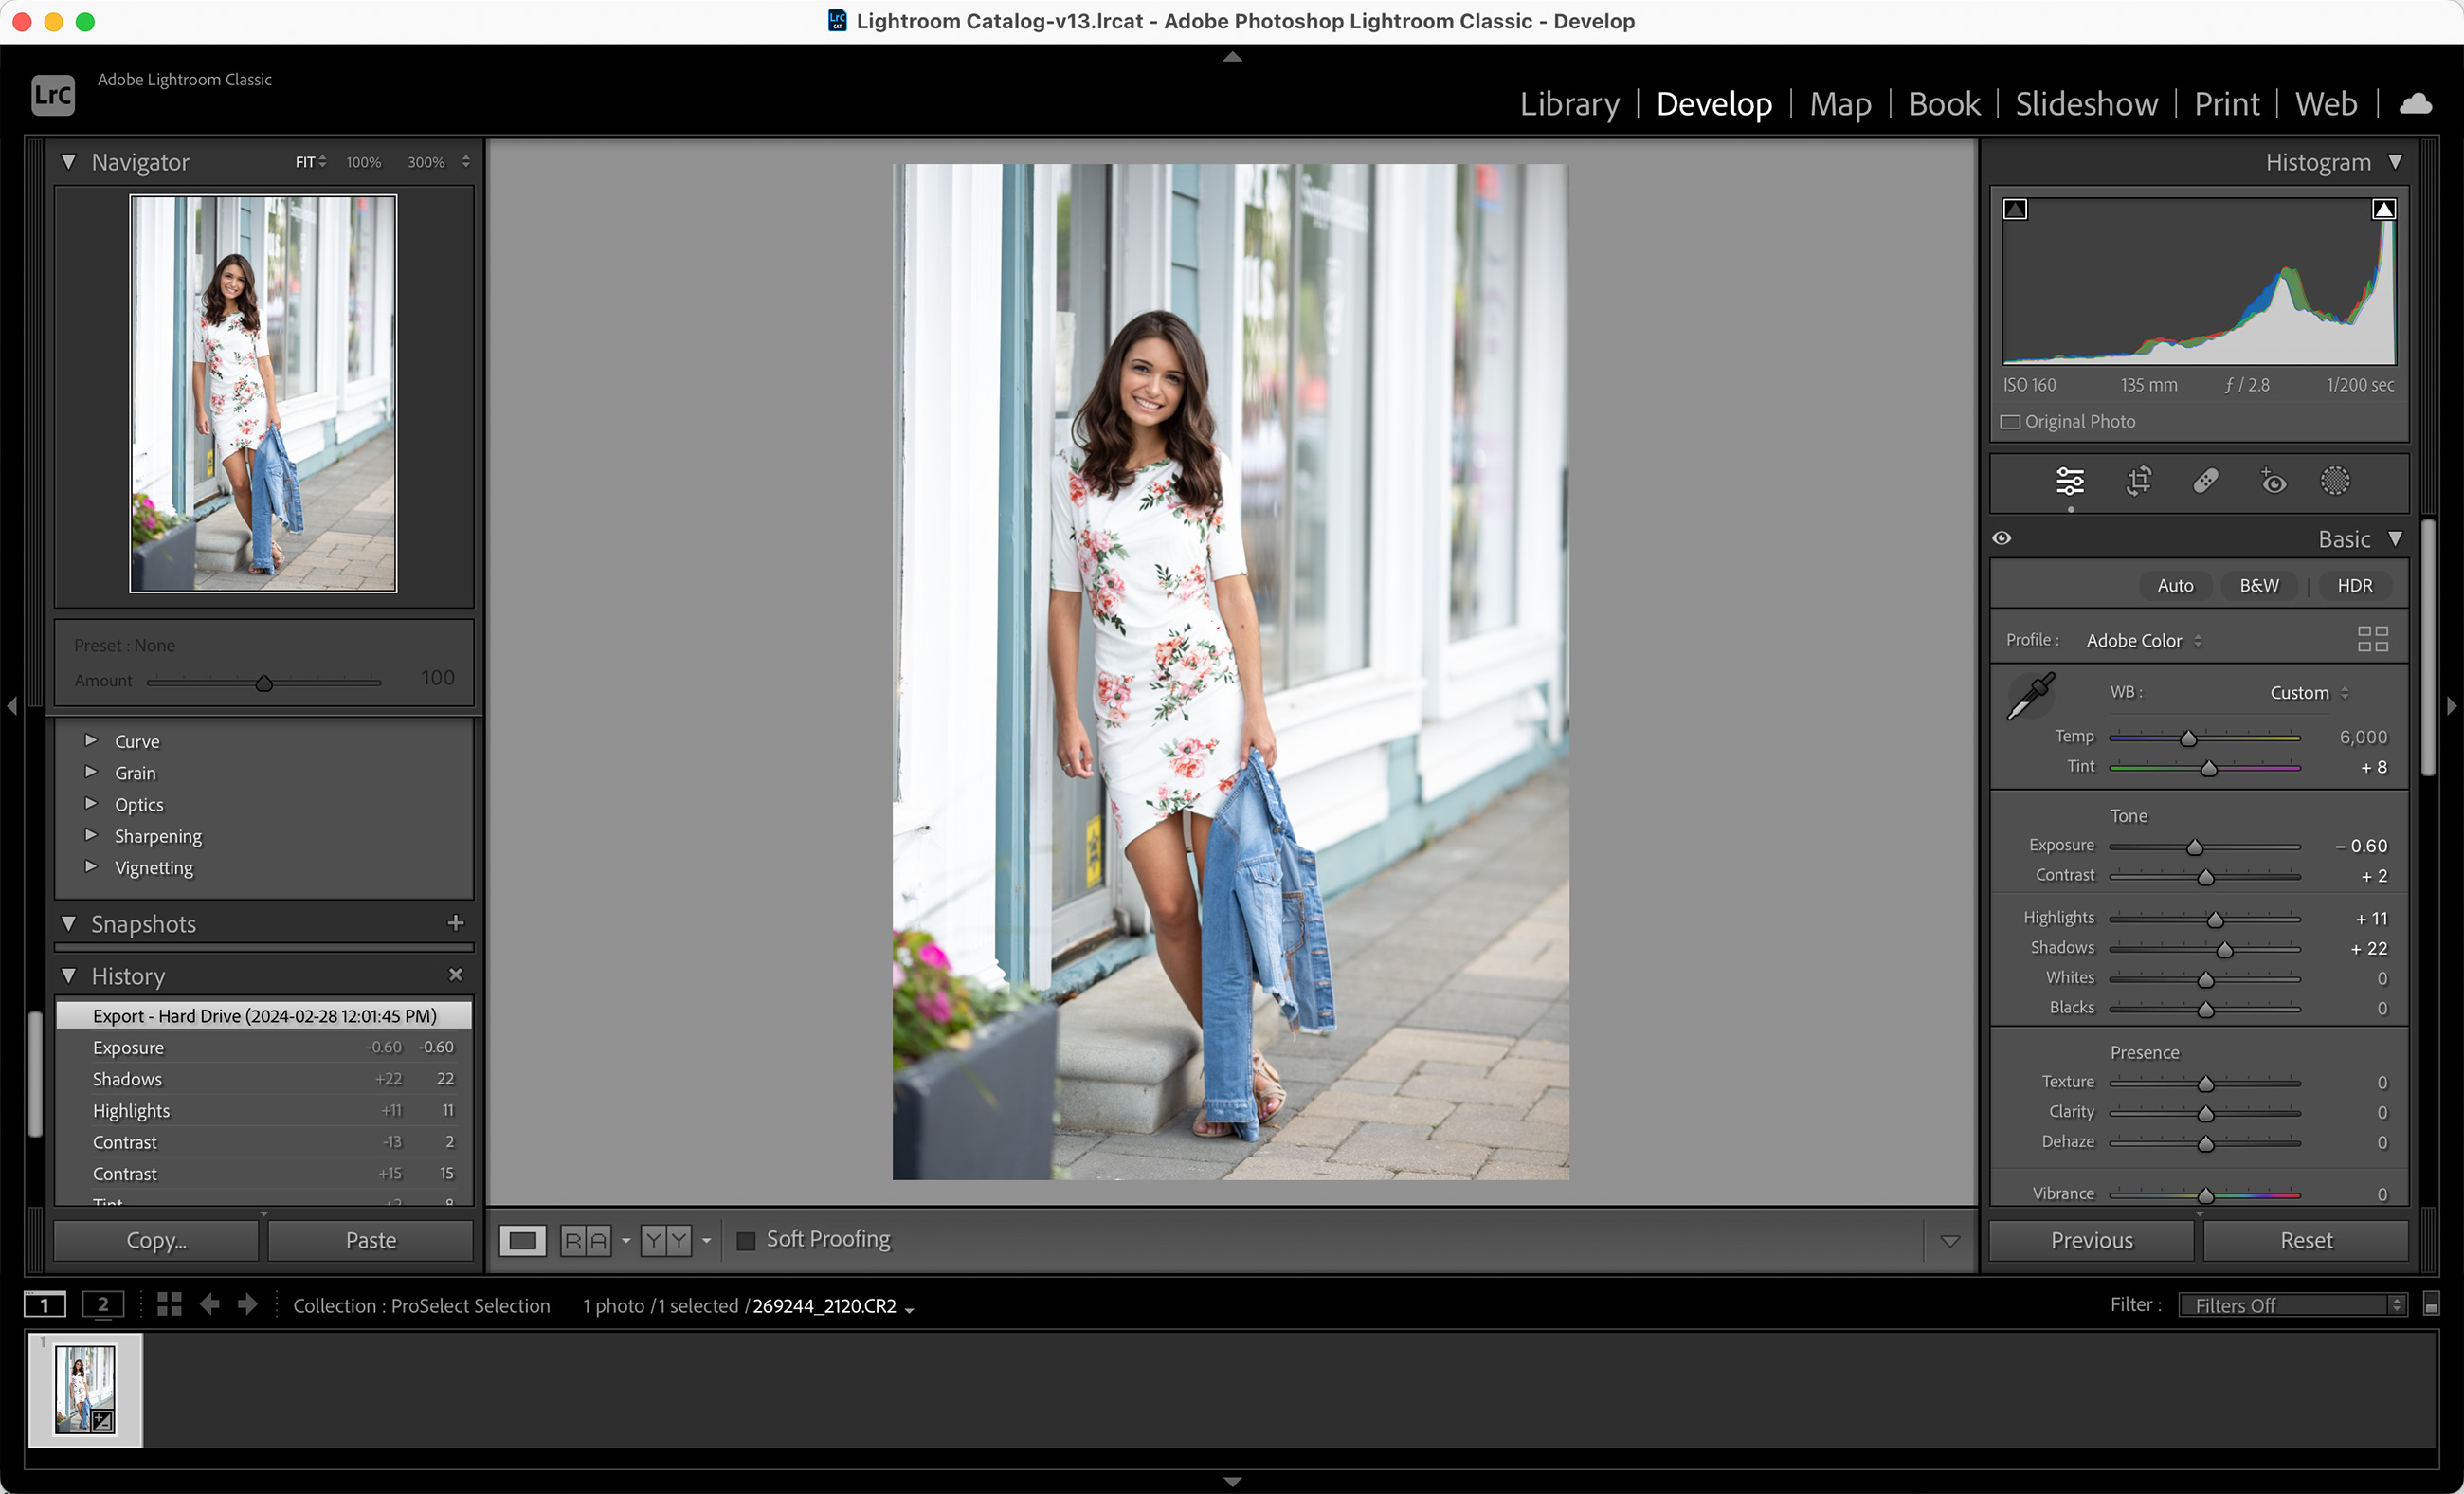Click the Reset button

(x=2305, y=1240)
